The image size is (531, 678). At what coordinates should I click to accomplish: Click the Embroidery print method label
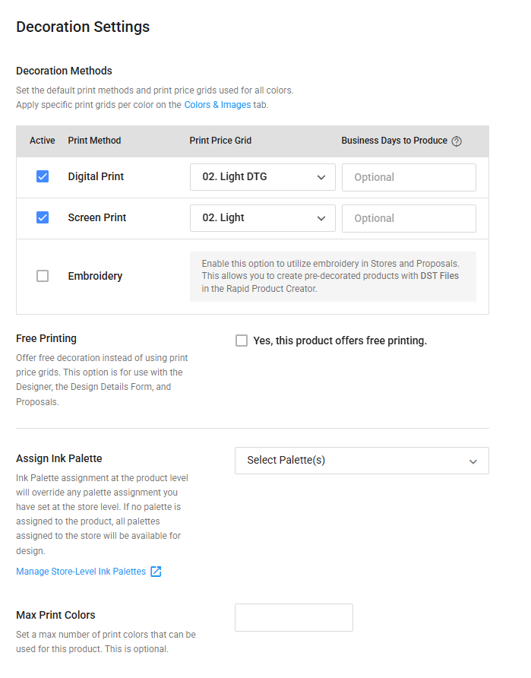pyautogui.click(x=95, y=276)
